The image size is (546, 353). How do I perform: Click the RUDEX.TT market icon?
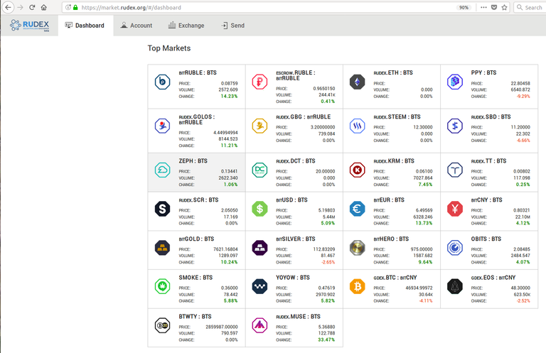pyautogui.click(x=455, y=170)
